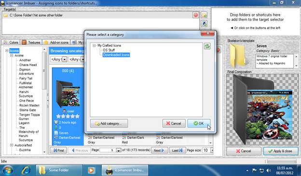Viewport: 301px width, 176px height.
Task: Open the media player taskbar icon
Action: tap(91, 170)
